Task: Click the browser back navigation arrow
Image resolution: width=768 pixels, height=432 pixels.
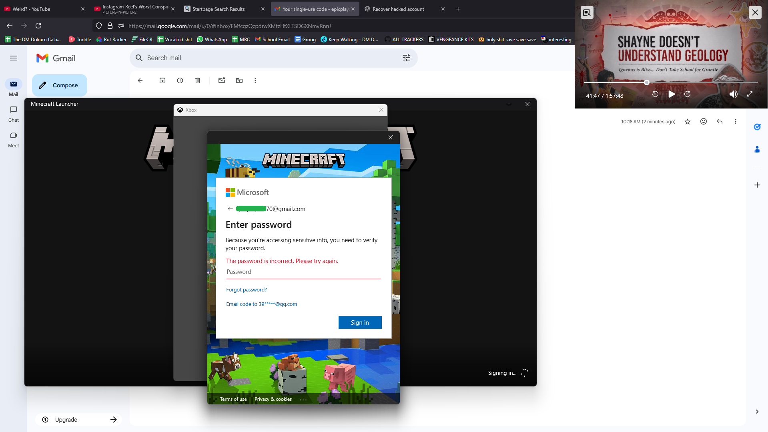Action: pyautogui.click(x=10, y=26)
